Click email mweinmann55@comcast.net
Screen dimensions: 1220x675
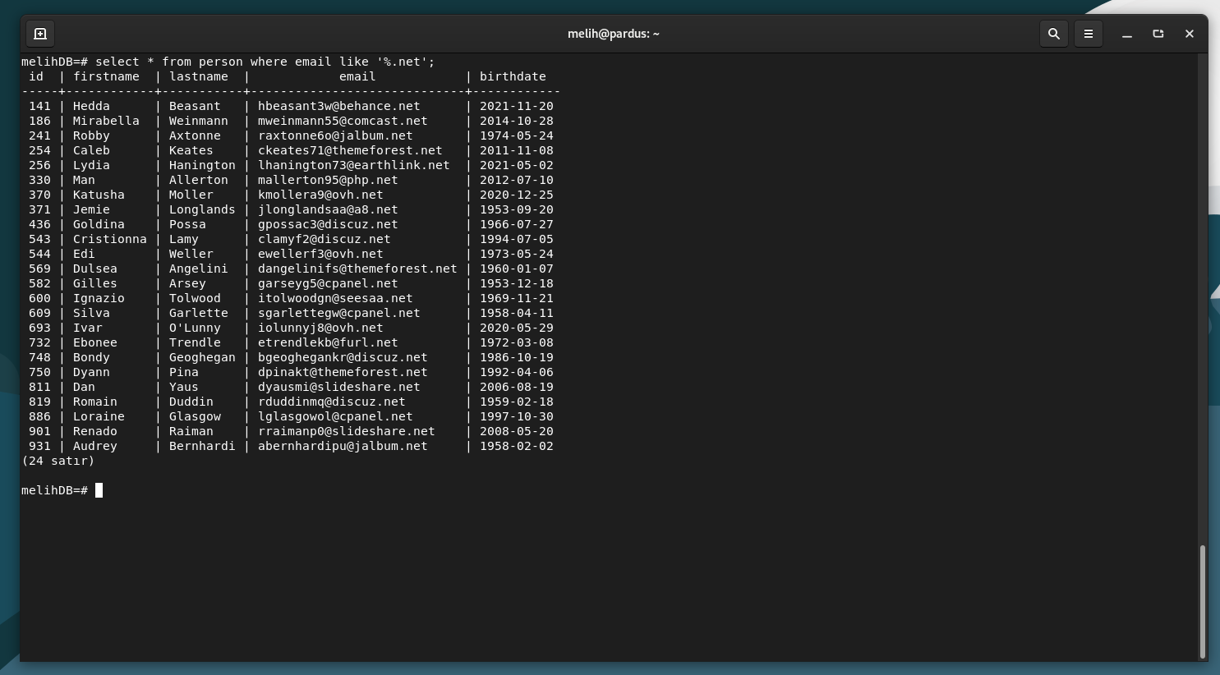(x=343, y=121)
